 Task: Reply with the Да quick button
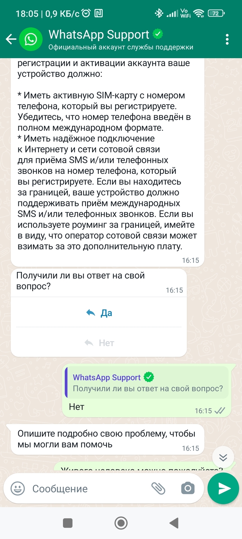[99, 313]
